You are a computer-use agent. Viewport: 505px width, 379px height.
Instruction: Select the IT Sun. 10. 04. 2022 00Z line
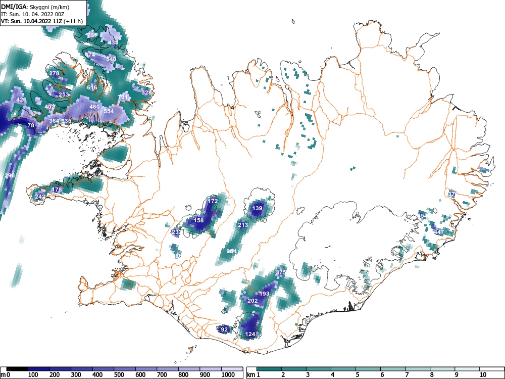click(32, 14)
